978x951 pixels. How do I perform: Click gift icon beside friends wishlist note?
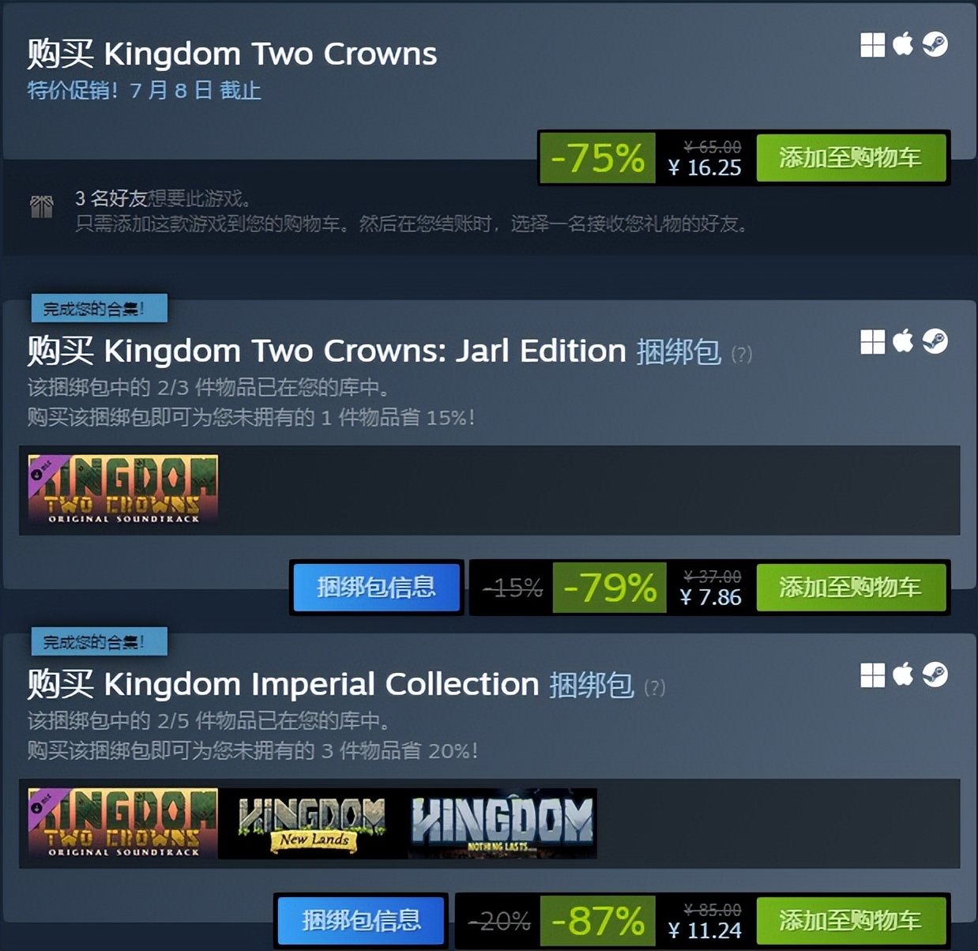pyautogui.click(x=42, y=207)
